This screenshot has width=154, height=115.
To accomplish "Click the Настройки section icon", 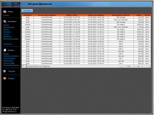I will [x=5, y=21].
